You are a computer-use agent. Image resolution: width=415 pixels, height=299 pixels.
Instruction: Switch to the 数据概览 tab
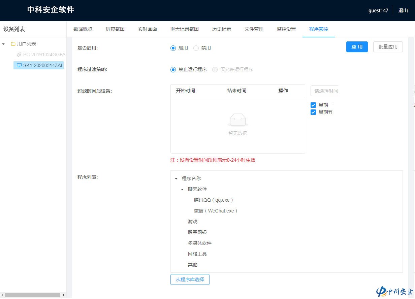[x=83, y=29]
